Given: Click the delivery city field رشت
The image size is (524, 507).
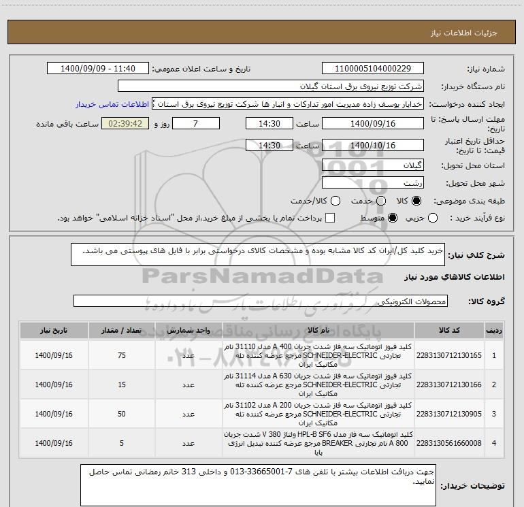Looking at the screenshot, I should coord(373,182).
